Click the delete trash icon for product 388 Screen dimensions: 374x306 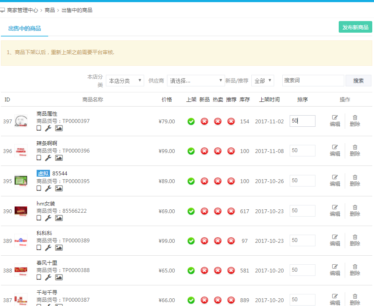(x=355, y=266)
